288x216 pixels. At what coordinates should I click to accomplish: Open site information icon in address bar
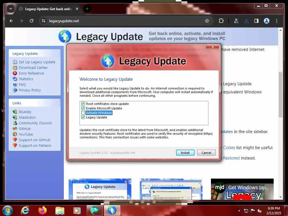(44, 21)
